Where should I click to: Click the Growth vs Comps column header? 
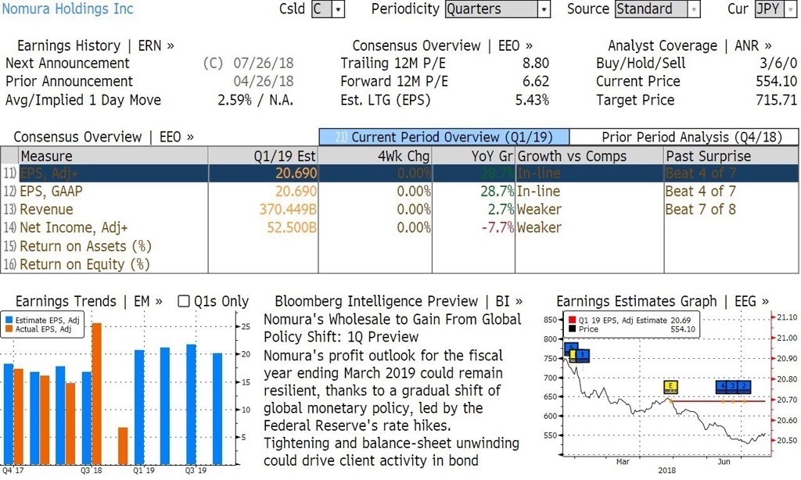tap(590, 156)
